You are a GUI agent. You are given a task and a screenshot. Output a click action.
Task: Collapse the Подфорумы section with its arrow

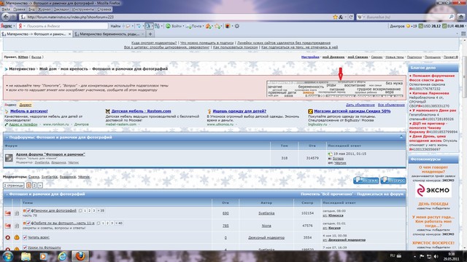click(x=401, y=137)
